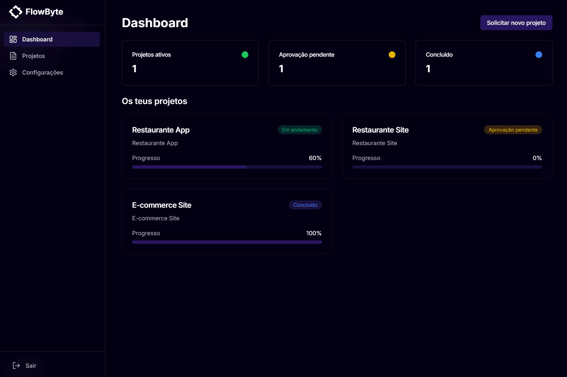Click the Concluído badge on E-commerce Site

[305, 205]
